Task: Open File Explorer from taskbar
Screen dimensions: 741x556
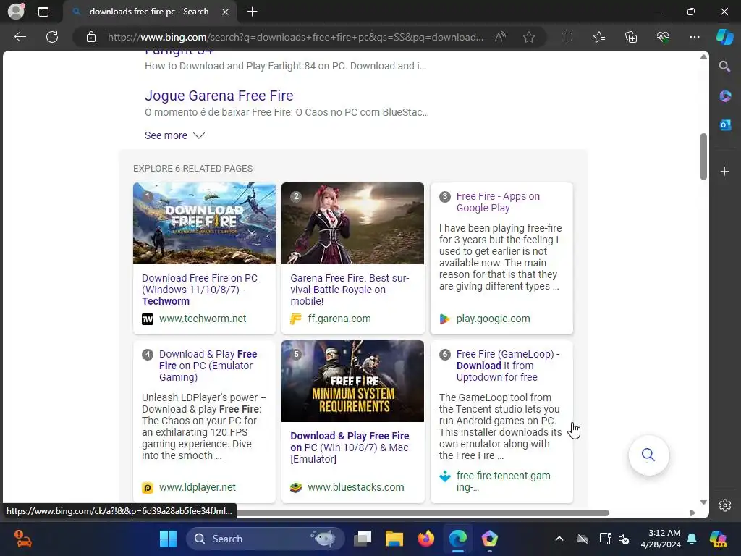Action: [x=394, y=539]
